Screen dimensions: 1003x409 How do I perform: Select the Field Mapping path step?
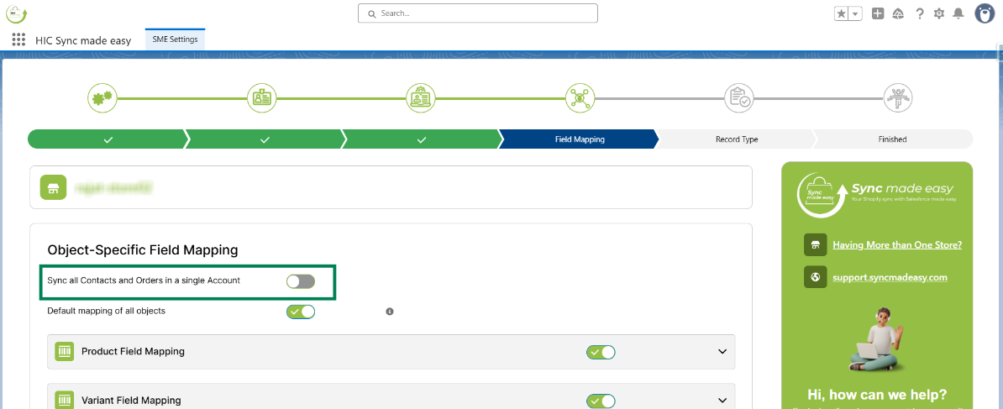tap(579, 139)
